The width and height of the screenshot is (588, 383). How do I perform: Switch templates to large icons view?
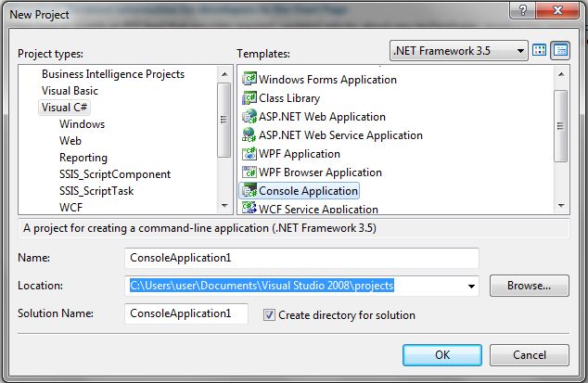click(541, 50)
